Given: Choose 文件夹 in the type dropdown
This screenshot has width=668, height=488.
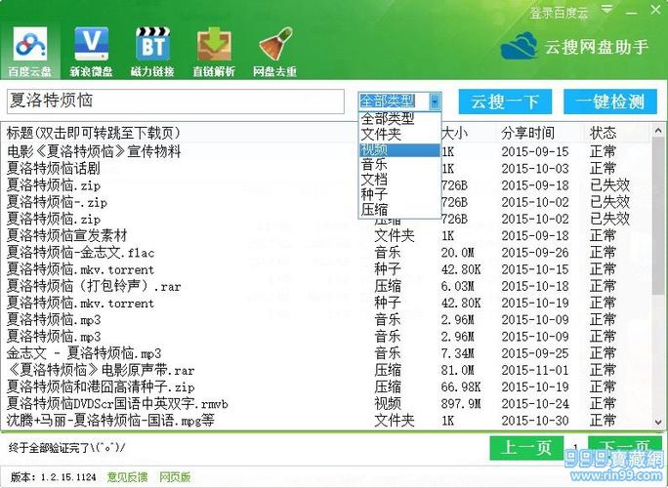Looking at the screenshot, I should coord(399,134).
